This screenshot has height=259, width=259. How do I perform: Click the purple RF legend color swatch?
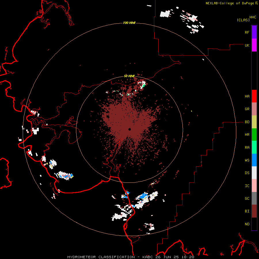pos(254,32)
